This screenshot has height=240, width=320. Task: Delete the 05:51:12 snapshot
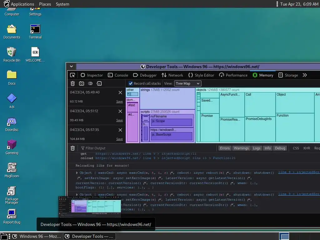tap(120, 111)
